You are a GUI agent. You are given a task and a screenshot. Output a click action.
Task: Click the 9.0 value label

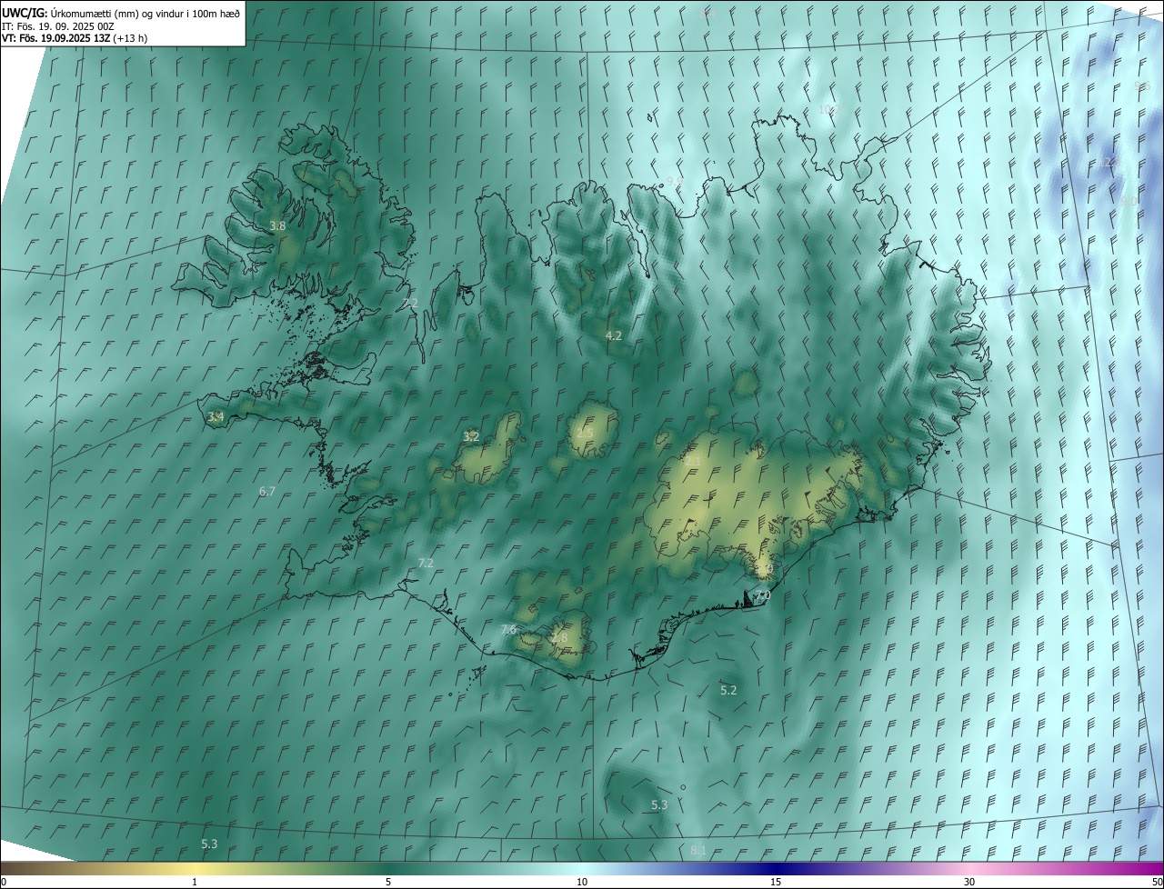[x=1129, y=201]
